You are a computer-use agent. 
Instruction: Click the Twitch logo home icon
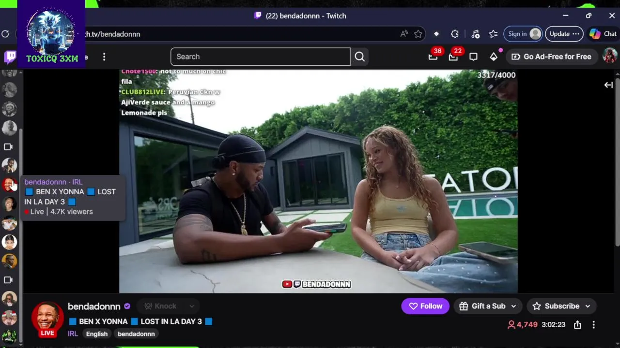[x=10, y=57]
